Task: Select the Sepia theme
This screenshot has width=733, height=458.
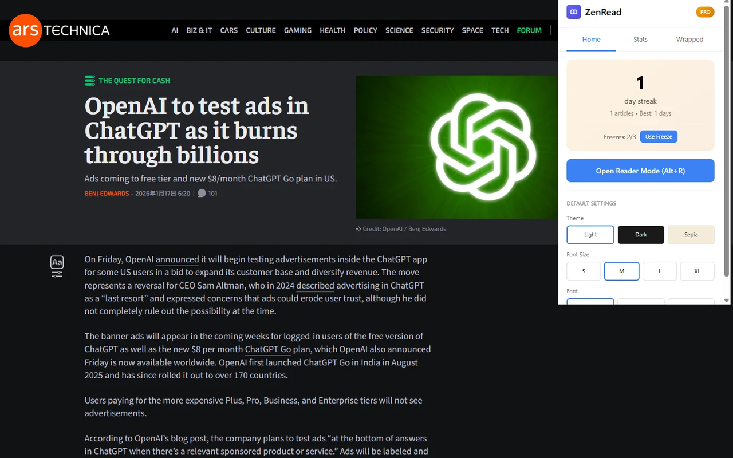Action: (691, 235)
